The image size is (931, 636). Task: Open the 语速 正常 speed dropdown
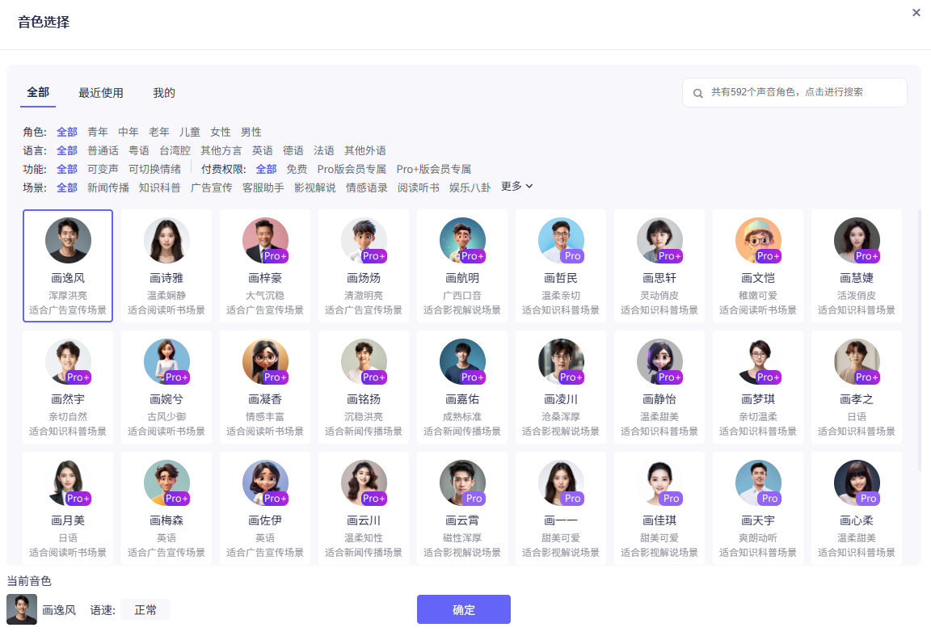pos(145,610)
